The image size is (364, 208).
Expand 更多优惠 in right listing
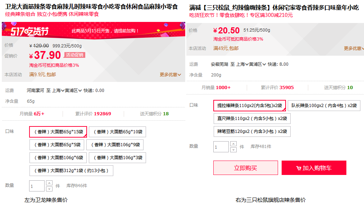click(x=354, y=48)
